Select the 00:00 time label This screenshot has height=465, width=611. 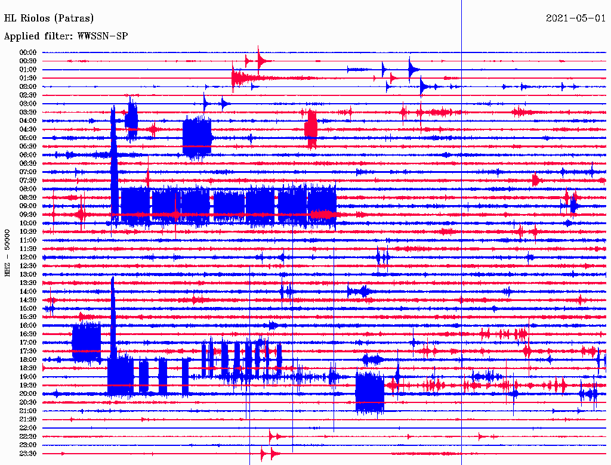(x=28, y=52)
